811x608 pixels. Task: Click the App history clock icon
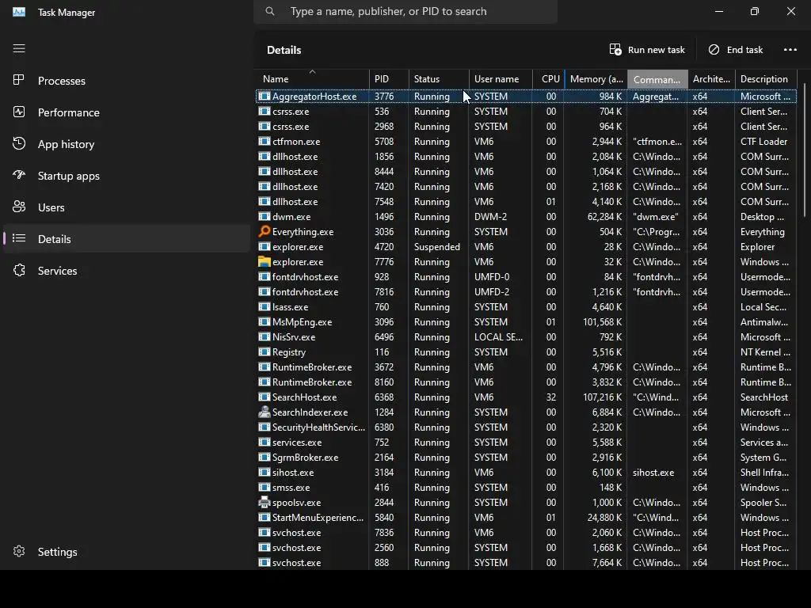[x=19, y=144]
